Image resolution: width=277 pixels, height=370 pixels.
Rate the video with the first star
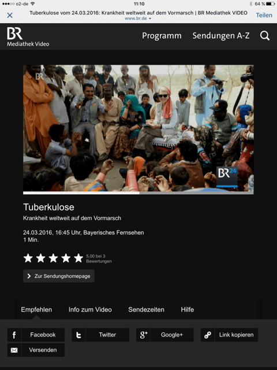pyautogui.click(x=28, y=258)
